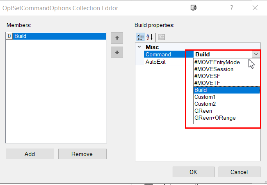The width and height of the screenshot is (267, 185).
Task: Move selected member down with arrow
Action: pos(117,52)
